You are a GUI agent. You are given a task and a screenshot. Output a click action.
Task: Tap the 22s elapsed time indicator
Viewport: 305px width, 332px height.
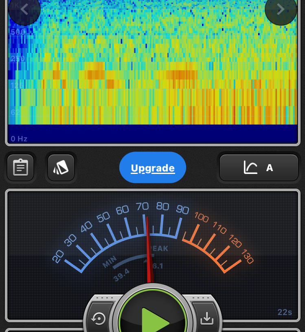point(285,312)
